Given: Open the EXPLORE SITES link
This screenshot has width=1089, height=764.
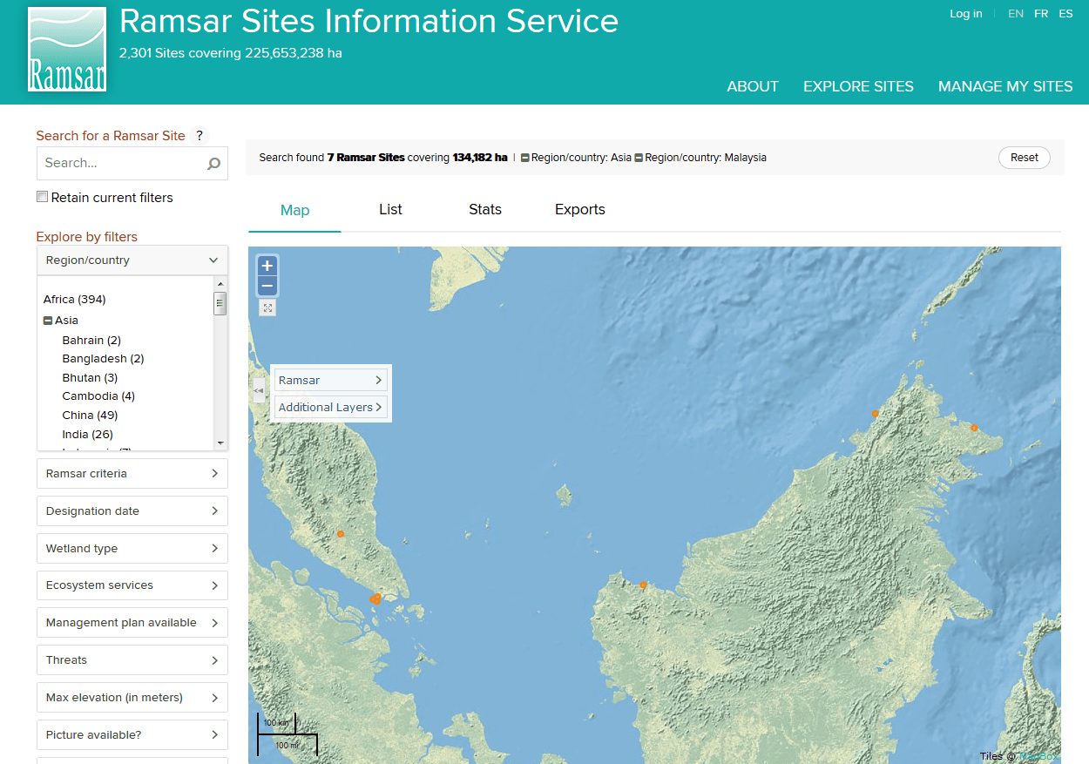Looking at the screenshot, I should tap(858, 86).
